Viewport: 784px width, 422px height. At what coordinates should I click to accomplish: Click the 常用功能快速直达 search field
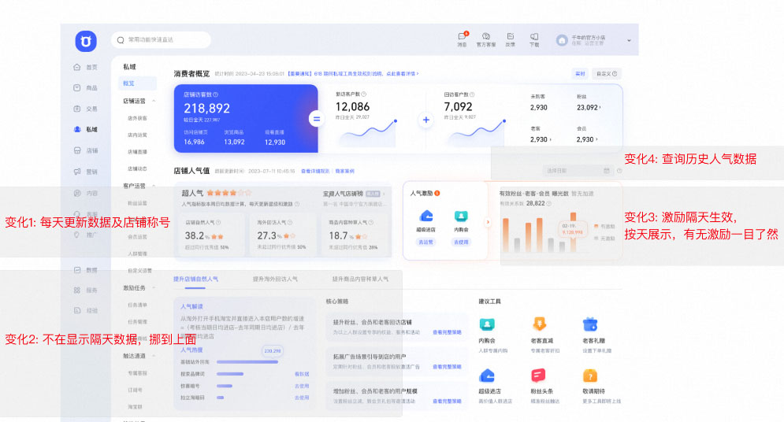pos(161,40)
